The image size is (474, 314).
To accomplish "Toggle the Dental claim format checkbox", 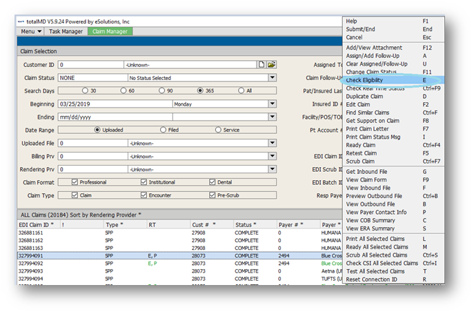I will coord(213,181).
